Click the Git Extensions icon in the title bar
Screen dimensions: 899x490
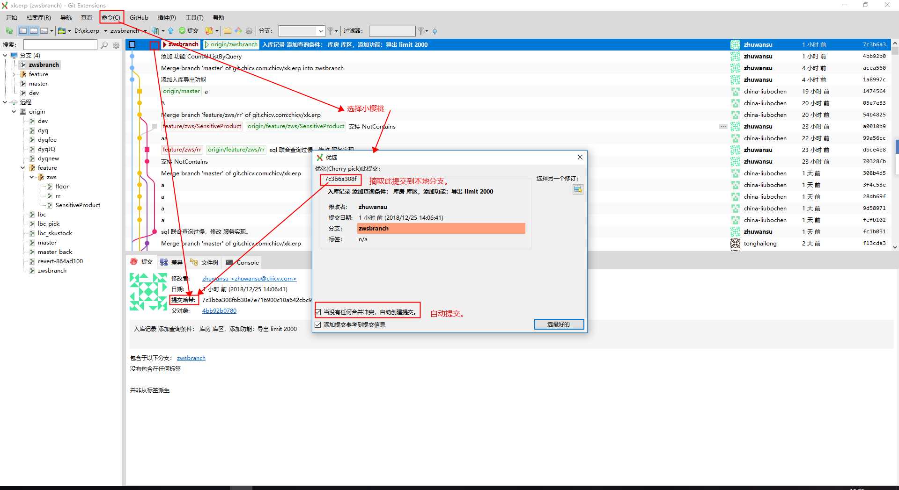(x=5, y=5)
